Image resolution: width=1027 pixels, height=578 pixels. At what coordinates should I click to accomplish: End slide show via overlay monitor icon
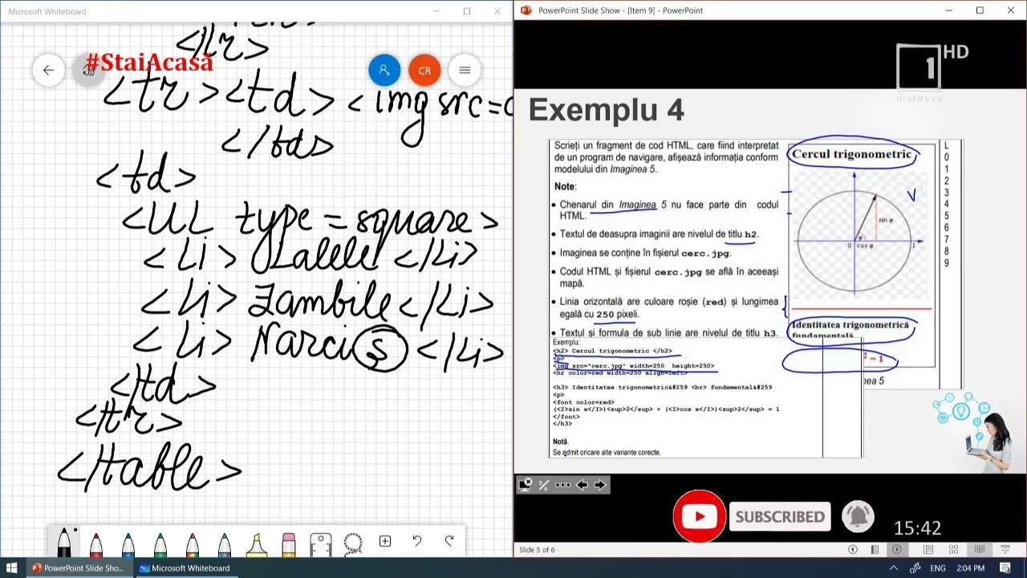coord(526,484)
